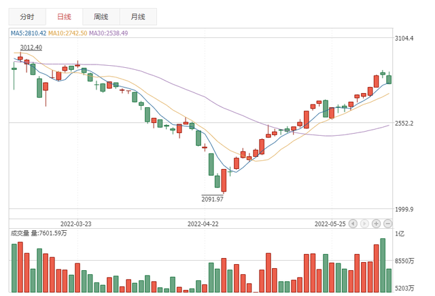Image resolution: width=435 pixels, height=296 pixels.
Task: Click the 2091.97 low price marker
Action: [x=212, y=199]
